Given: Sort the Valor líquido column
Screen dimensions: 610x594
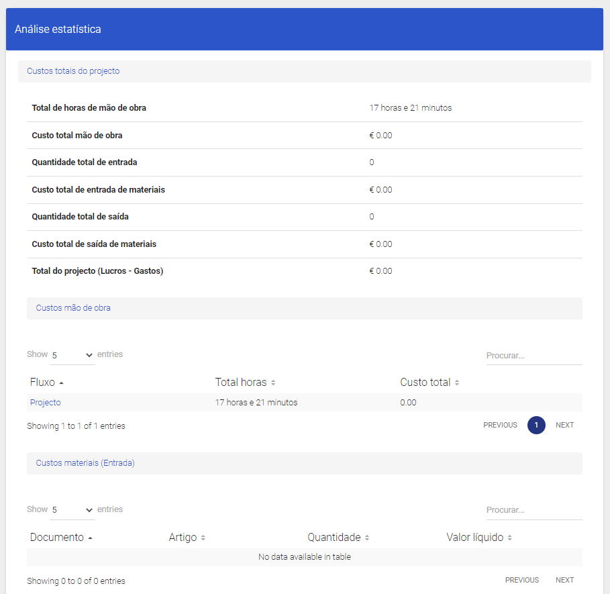Looking at the screenshot, I should click(x=509, y=538).
